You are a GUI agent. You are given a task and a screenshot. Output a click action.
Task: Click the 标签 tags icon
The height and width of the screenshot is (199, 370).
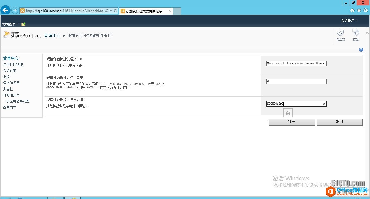tap(356, 36)
